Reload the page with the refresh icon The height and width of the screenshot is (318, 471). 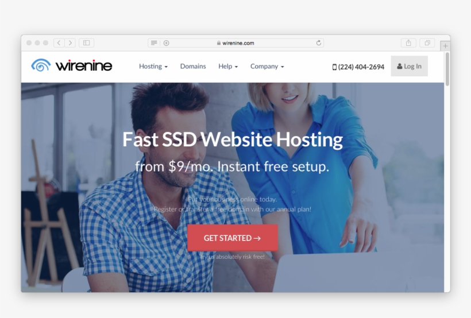[x=319, y=43]
